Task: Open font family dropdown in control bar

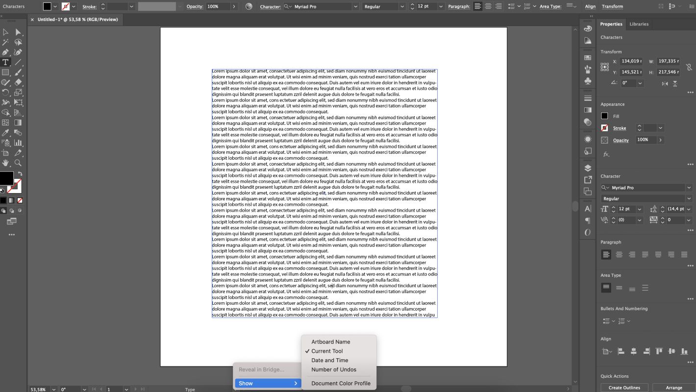Action: (x=355, y=6)
